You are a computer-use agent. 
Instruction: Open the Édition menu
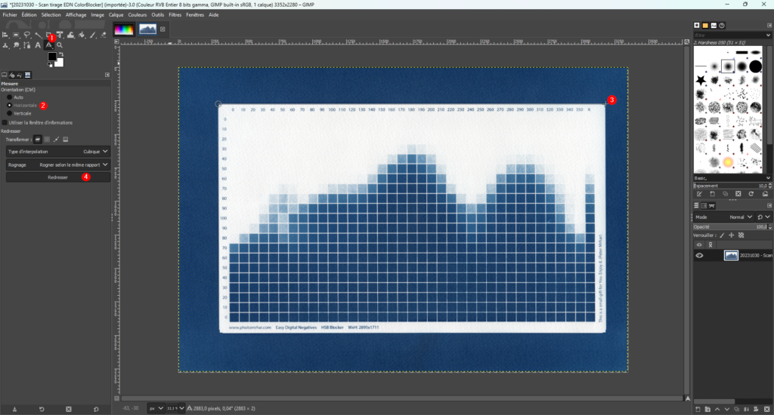29,15
